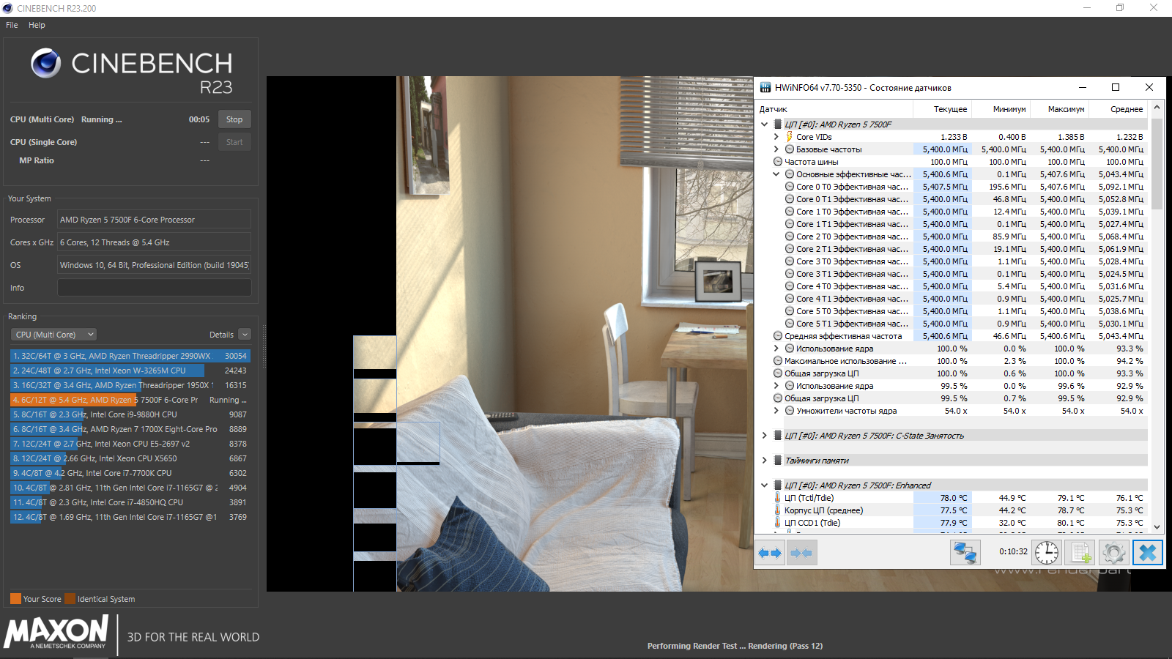This screenshot has height=659, width=1172.
Task: Click the Start button for CPU Single Core
Action: tap(234, 142)
